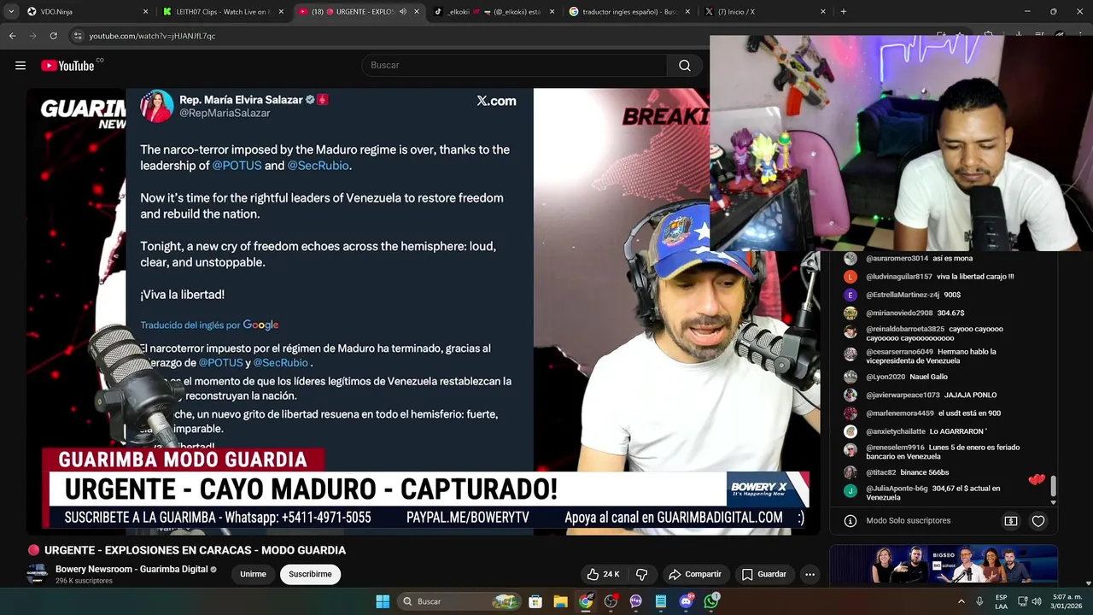Image resolution: width=1093 pixels, height=615 pixels.
Task: View info on Modo Solo suscriptores
Action: (850, 521)
